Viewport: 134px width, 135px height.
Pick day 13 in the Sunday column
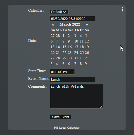53,47
